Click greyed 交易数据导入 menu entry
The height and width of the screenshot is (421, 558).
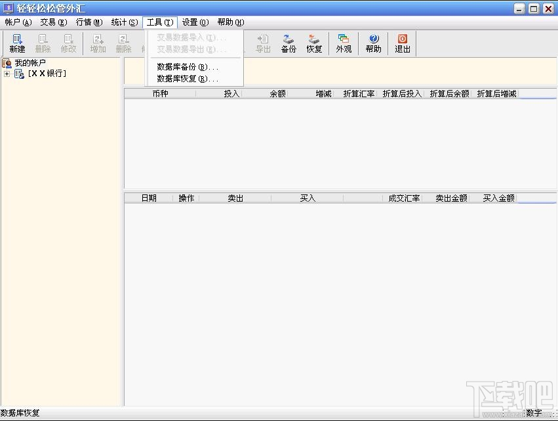click(194, 37)
